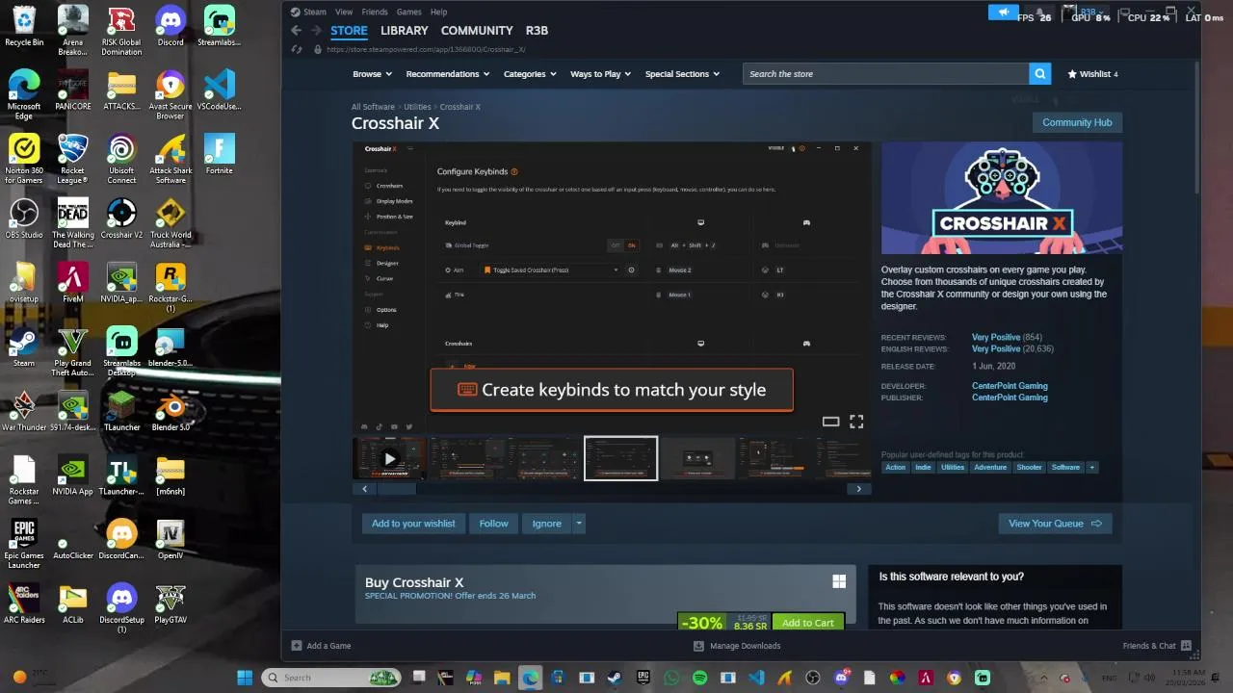Open CenterPoint Gaming developer link
The width and height of the screenshot is (1233, 693).
point(1010,386)
